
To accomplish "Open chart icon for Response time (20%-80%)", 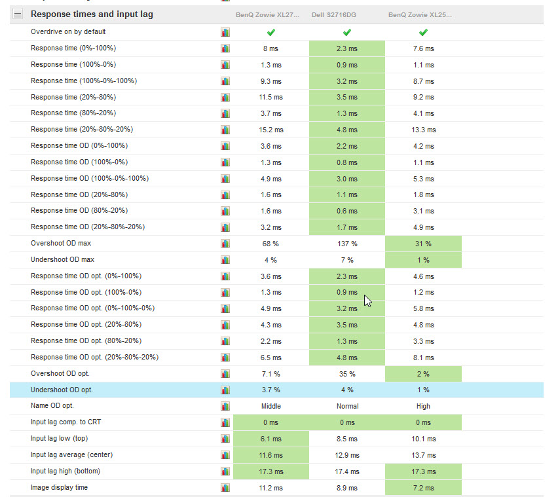I will click(225, 97).
